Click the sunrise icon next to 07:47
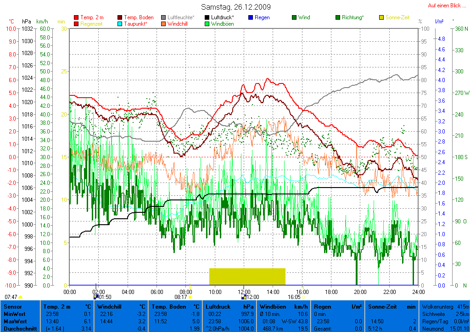 tap(21, 297)
